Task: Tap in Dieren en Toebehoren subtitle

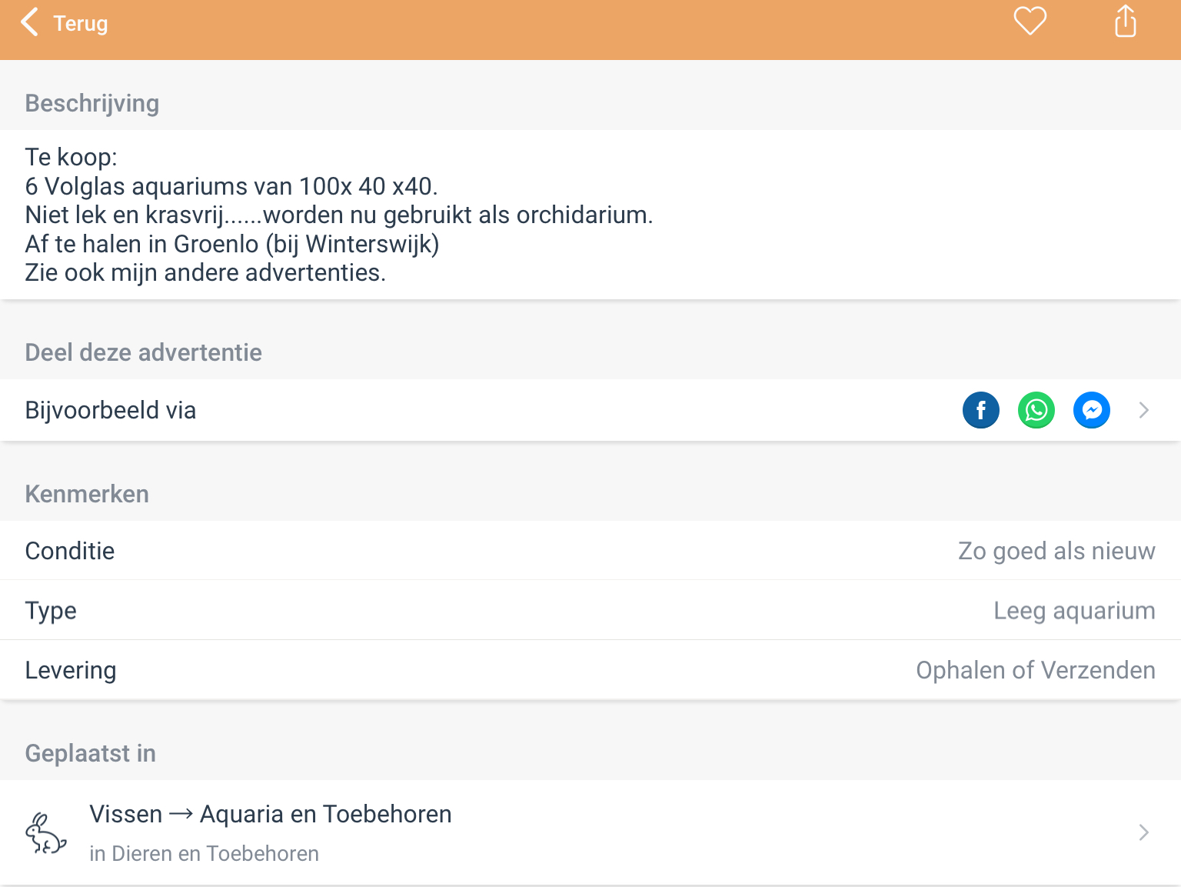Action: (204, 854)
